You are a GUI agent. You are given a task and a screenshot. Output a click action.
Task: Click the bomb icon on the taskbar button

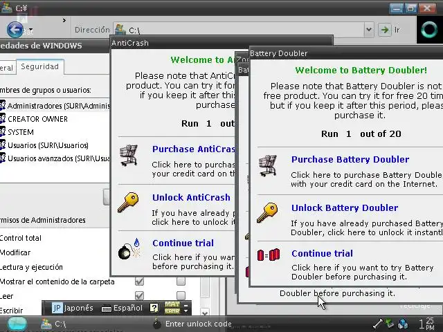tap(157, 324)
